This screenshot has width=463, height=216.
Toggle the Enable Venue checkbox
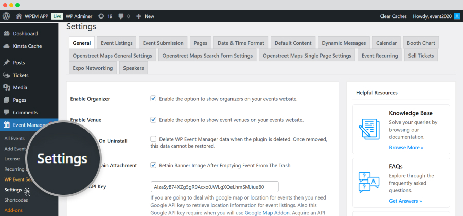click(153, 120)
